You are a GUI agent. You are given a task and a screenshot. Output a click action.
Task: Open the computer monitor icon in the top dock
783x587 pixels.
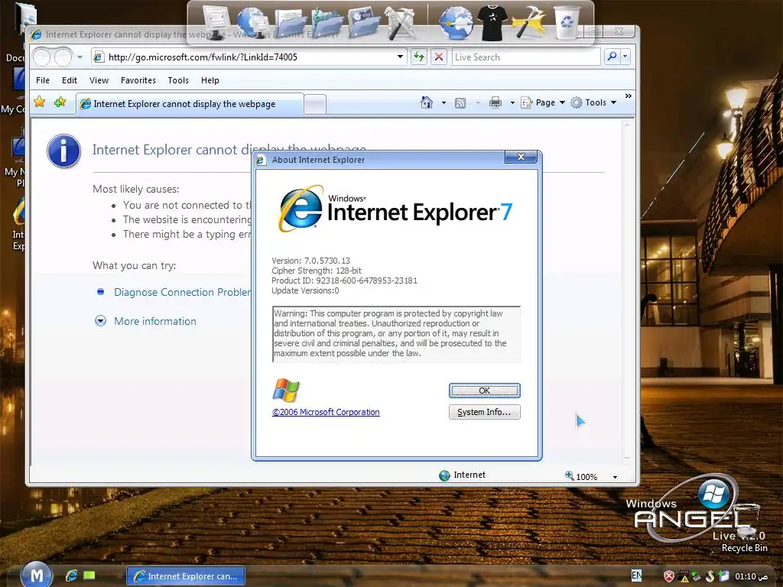(216, 21)
